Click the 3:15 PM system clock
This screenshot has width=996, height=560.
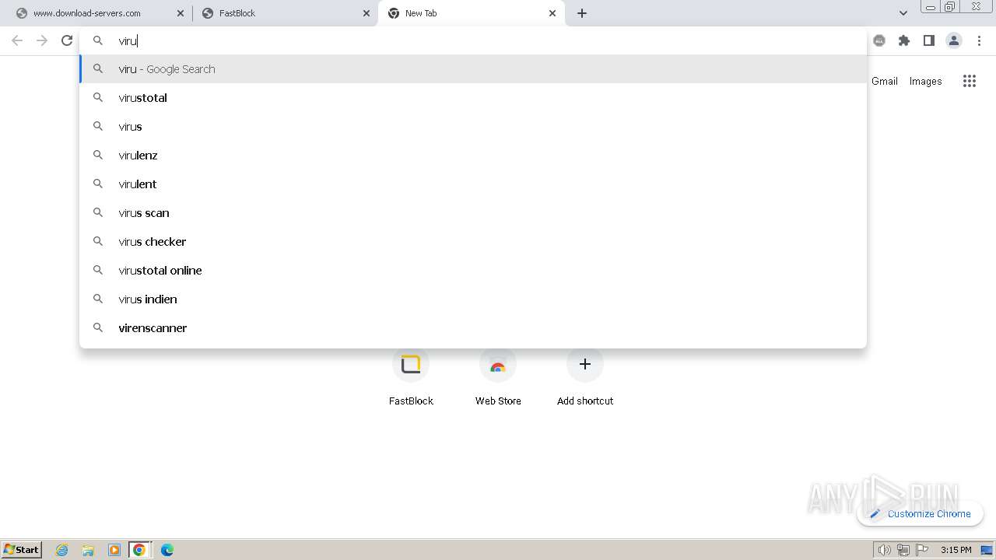click(956, 550)
